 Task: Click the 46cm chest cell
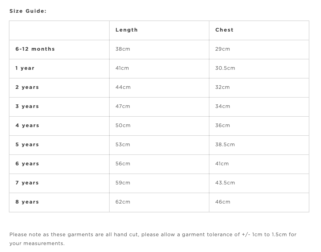[x=223, y=202]
